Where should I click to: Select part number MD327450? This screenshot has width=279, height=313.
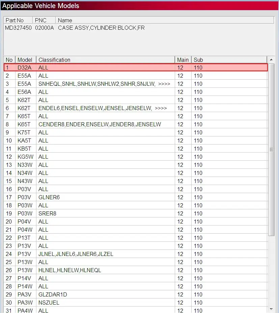(18, 28)
